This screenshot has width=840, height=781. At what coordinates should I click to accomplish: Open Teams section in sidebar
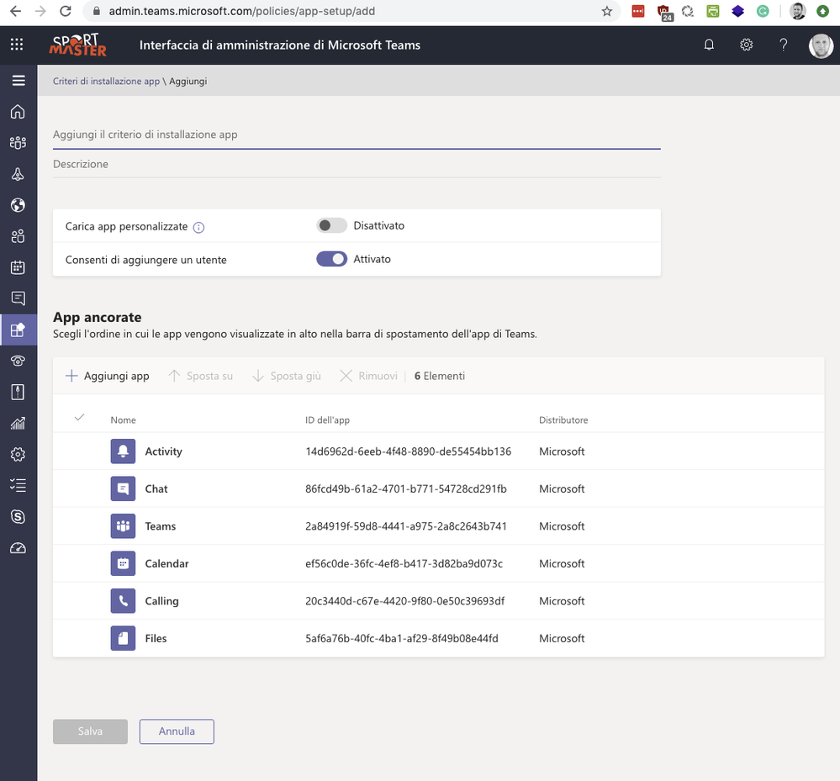pyautogui.click(x=18, y=142)
